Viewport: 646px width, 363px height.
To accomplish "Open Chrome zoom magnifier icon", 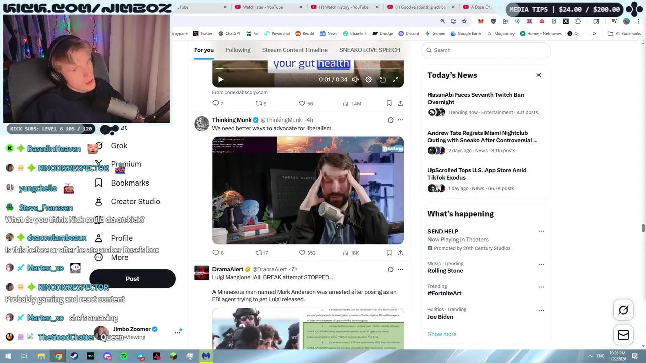I will (x=443, y=21).
